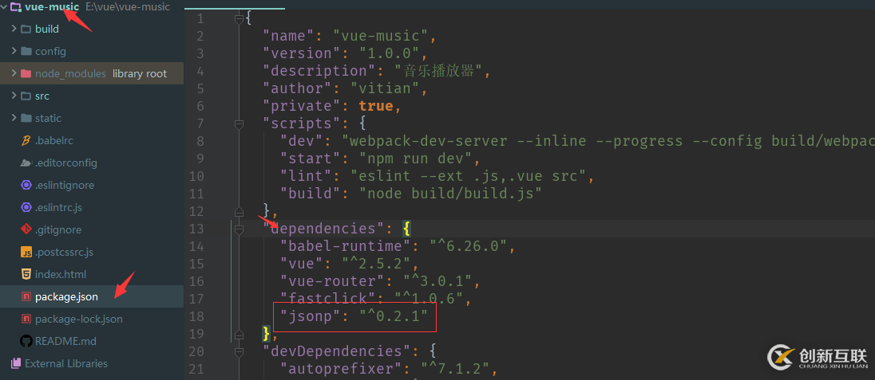Click the HTML5 icon of index.html
875x380 pixels.
26,274
